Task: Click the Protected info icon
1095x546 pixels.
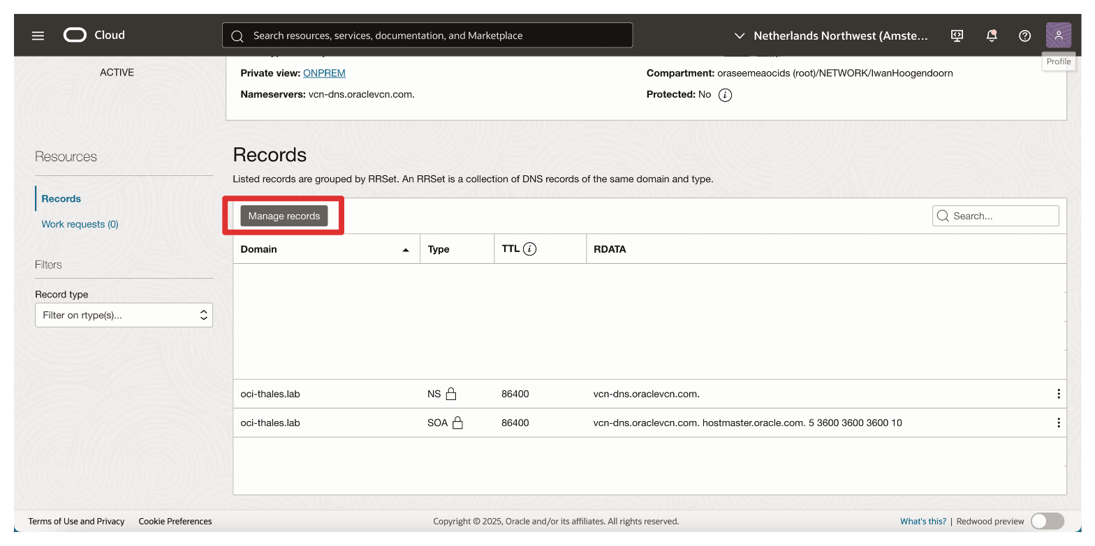Action: (725, 94)
